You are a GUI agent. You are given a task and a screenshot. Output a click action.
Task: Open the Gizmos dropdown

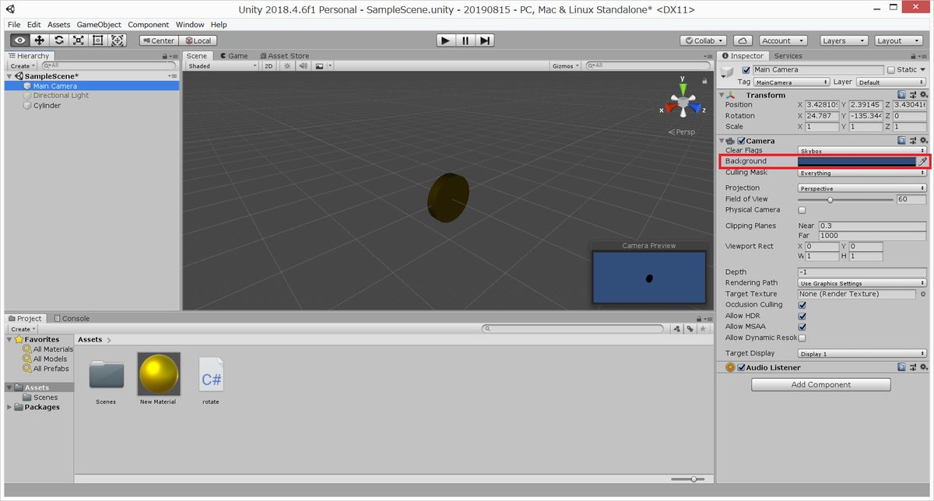pos(564,66)
